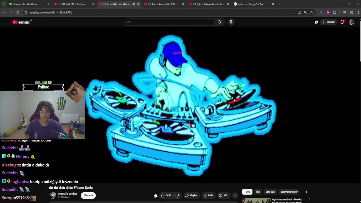Go forward in browser history
The height and width of the screenshot is (203, 361).
(x=11, y=12)
